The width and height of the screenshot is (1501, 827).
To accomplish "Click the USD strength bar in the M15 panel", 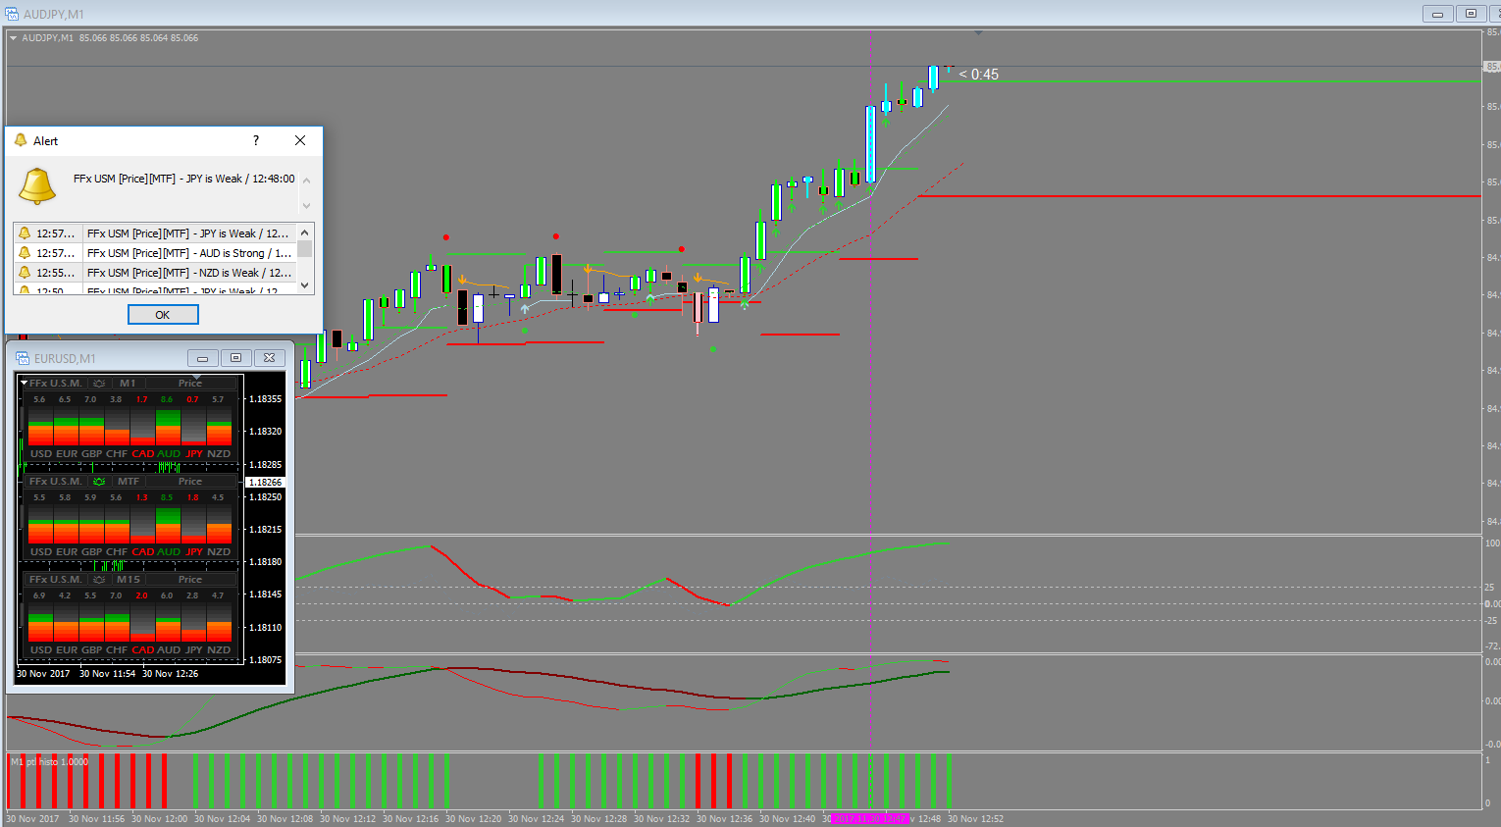I will click(40, 623).
